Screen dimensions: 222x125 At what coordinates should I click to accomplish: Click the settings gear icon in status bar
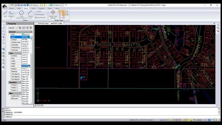point(209,120)
